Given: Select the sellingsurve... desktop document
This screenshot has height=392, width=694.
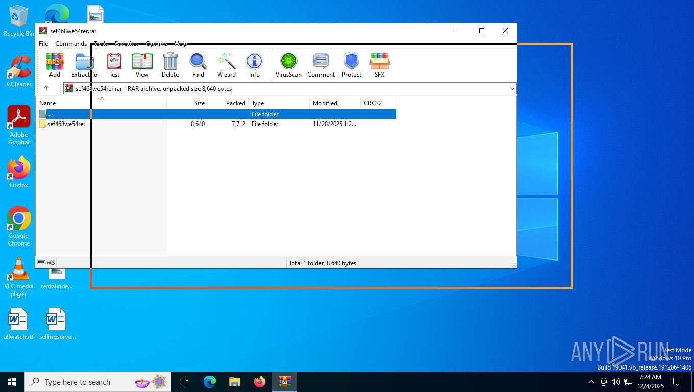Looking at the screenshot, I should pyautogui.click(x=57, y=324).
